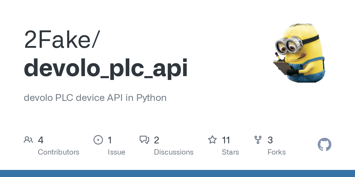The image size is (355, 177).
Task: Click the Issue label
Action: [116, 152]
